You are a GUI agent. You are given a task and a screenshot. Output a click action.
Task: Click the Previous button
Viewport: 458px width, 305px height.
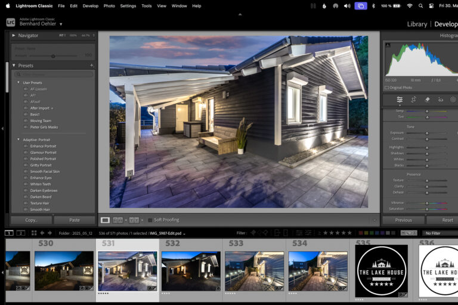coord(403,220)
